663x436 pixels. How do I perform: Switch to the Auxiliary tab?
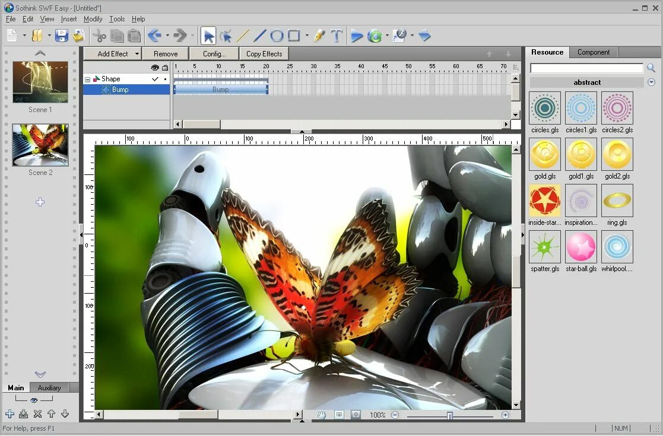pos(49,387)
